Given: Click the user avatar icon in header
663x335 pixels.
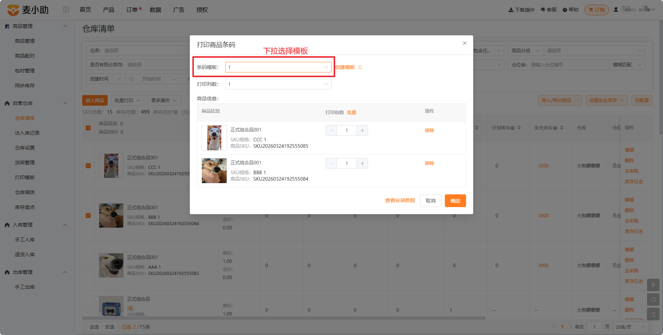Looking at the screenshot, I should click(x=616, y=10).
